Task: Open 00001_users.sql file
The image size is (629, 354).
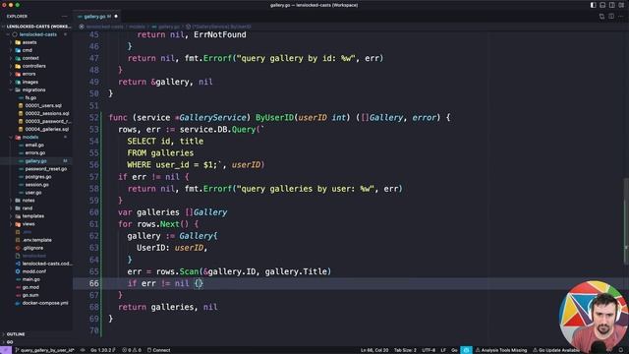Action: [43, 105]
